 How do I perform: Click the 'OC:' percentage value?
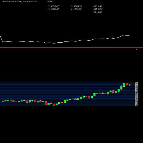(x=98, y=6)
